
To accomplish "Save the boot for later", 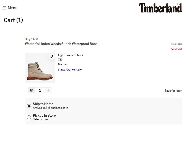I will click(173, 91).
